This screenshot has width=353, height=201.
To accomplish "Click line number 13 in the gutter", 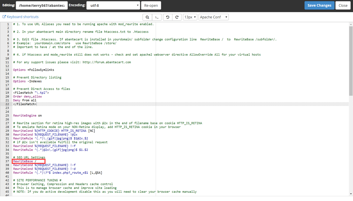I will pyautogui.click(x=7, y=70).
